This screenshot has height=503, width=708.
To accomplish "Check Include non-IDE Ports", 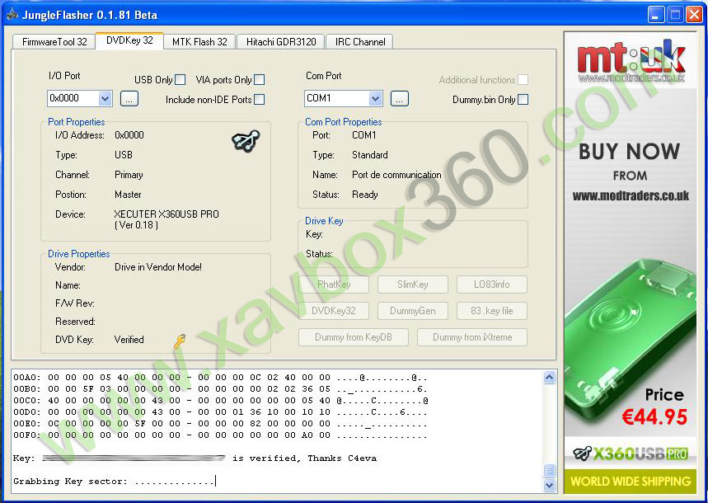I will (259, 100).
